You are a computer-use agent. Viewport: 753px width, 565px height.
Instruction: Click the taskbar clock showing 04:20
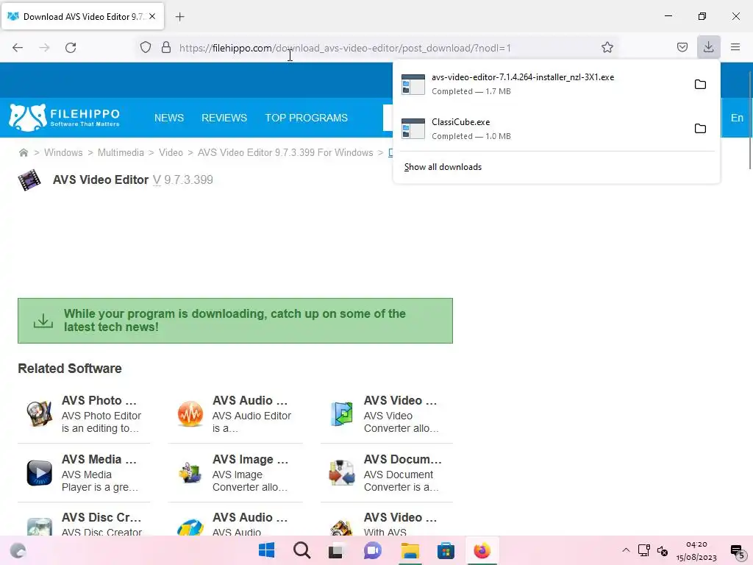click(696, 550)
